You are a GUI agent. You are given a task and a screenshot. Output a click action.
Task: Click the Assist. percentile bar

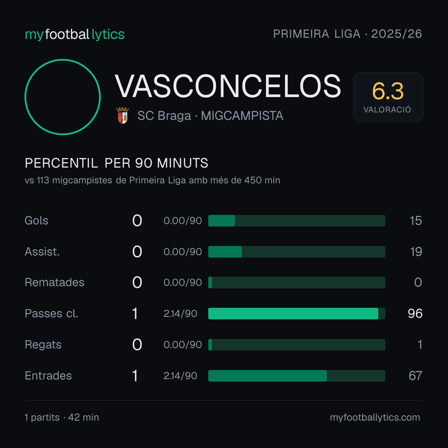(x=297, y=252)
